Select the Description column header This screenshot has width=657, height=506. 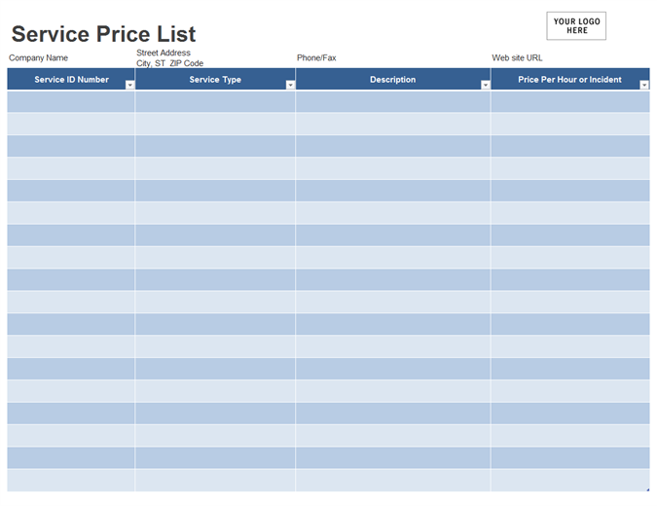pyautogui.click(x=392, y=80)
